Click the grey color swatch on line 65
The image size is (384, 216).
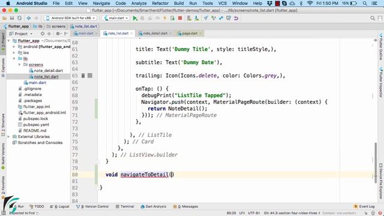[90, 76]
